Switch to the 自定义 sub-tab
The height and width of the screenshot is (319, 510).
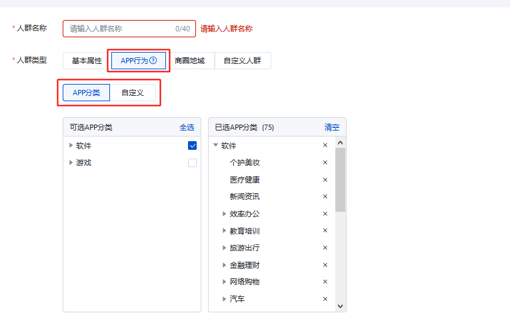[133, 93]
